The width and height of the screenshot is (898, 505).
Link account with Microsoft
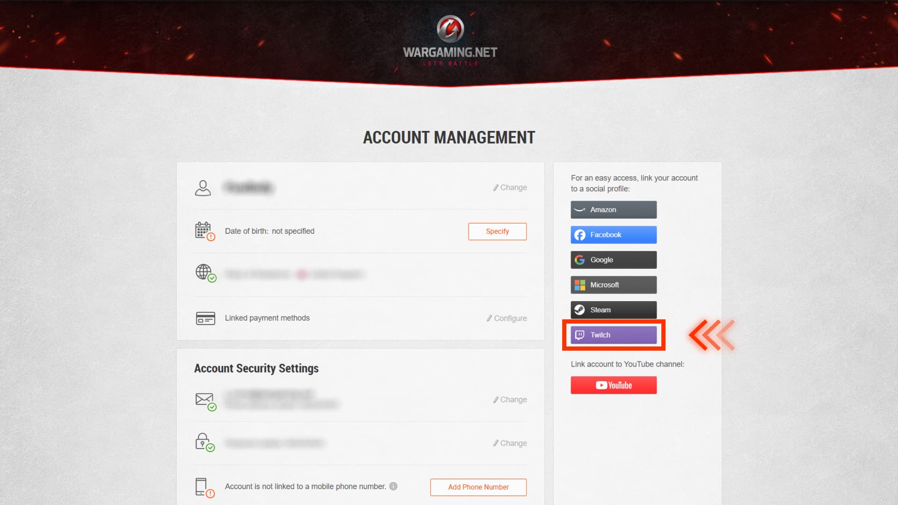pyautogui.click(x=614, y=285)
